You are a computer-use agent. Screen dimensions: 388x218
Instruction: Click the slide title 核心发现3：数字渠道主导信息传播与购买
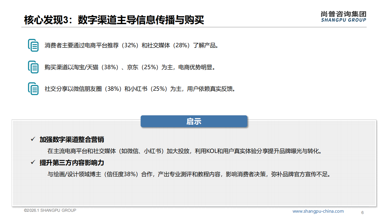point(114,20)
